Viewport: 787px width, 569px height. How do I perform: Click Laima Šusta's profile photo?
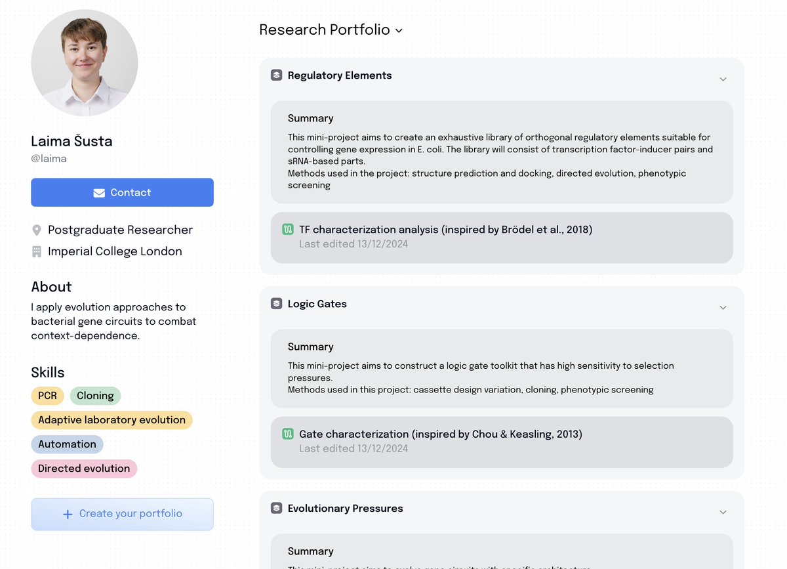click(x=85, y=63)
